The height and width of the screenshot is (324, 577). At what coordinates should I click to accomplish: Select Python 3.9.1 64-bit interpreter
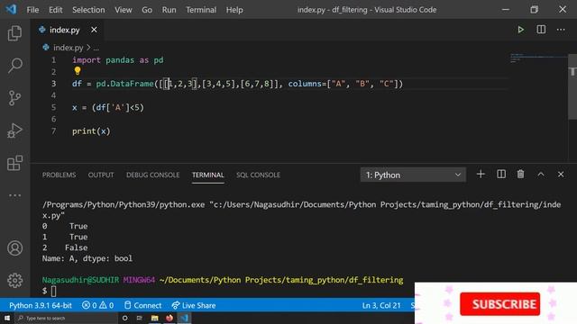coord(41,305)
